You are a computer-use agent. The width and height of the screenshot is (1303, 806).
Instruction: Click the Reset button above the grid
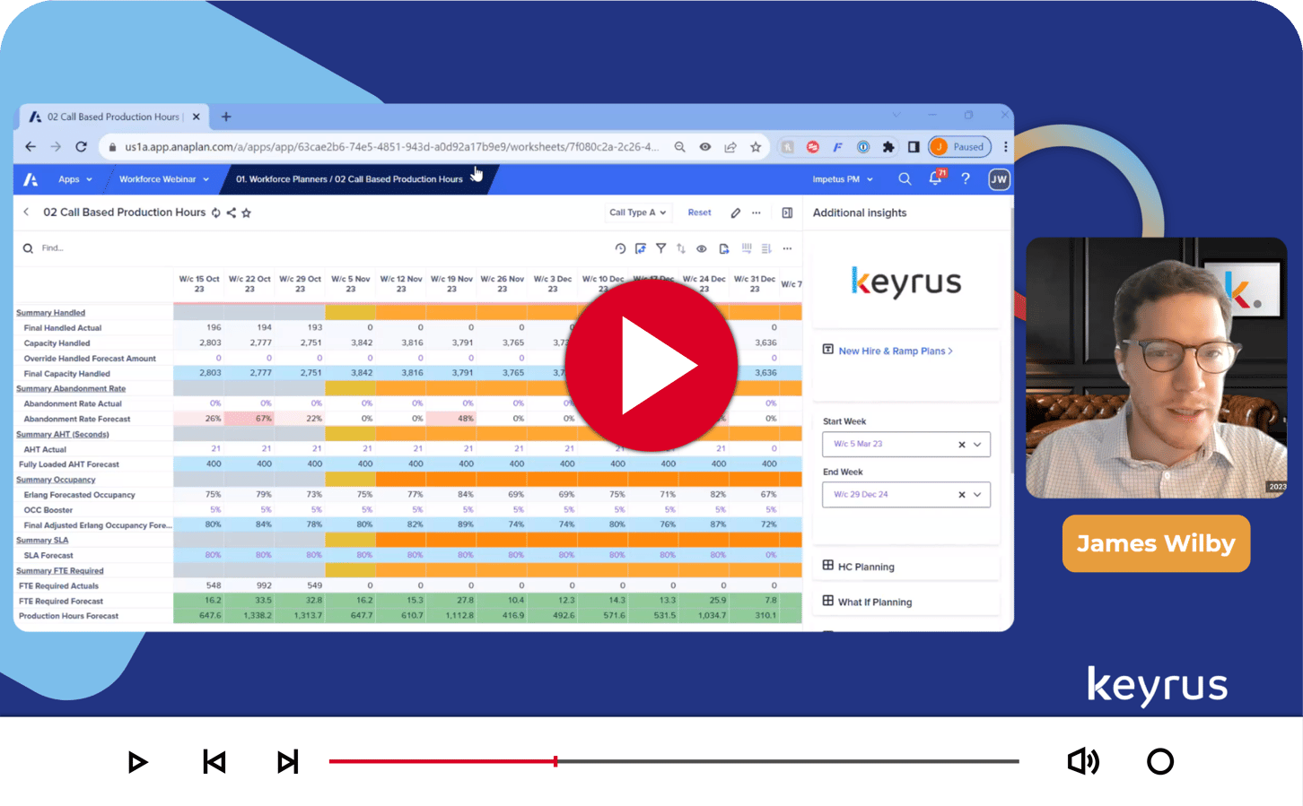pos(699,212)
